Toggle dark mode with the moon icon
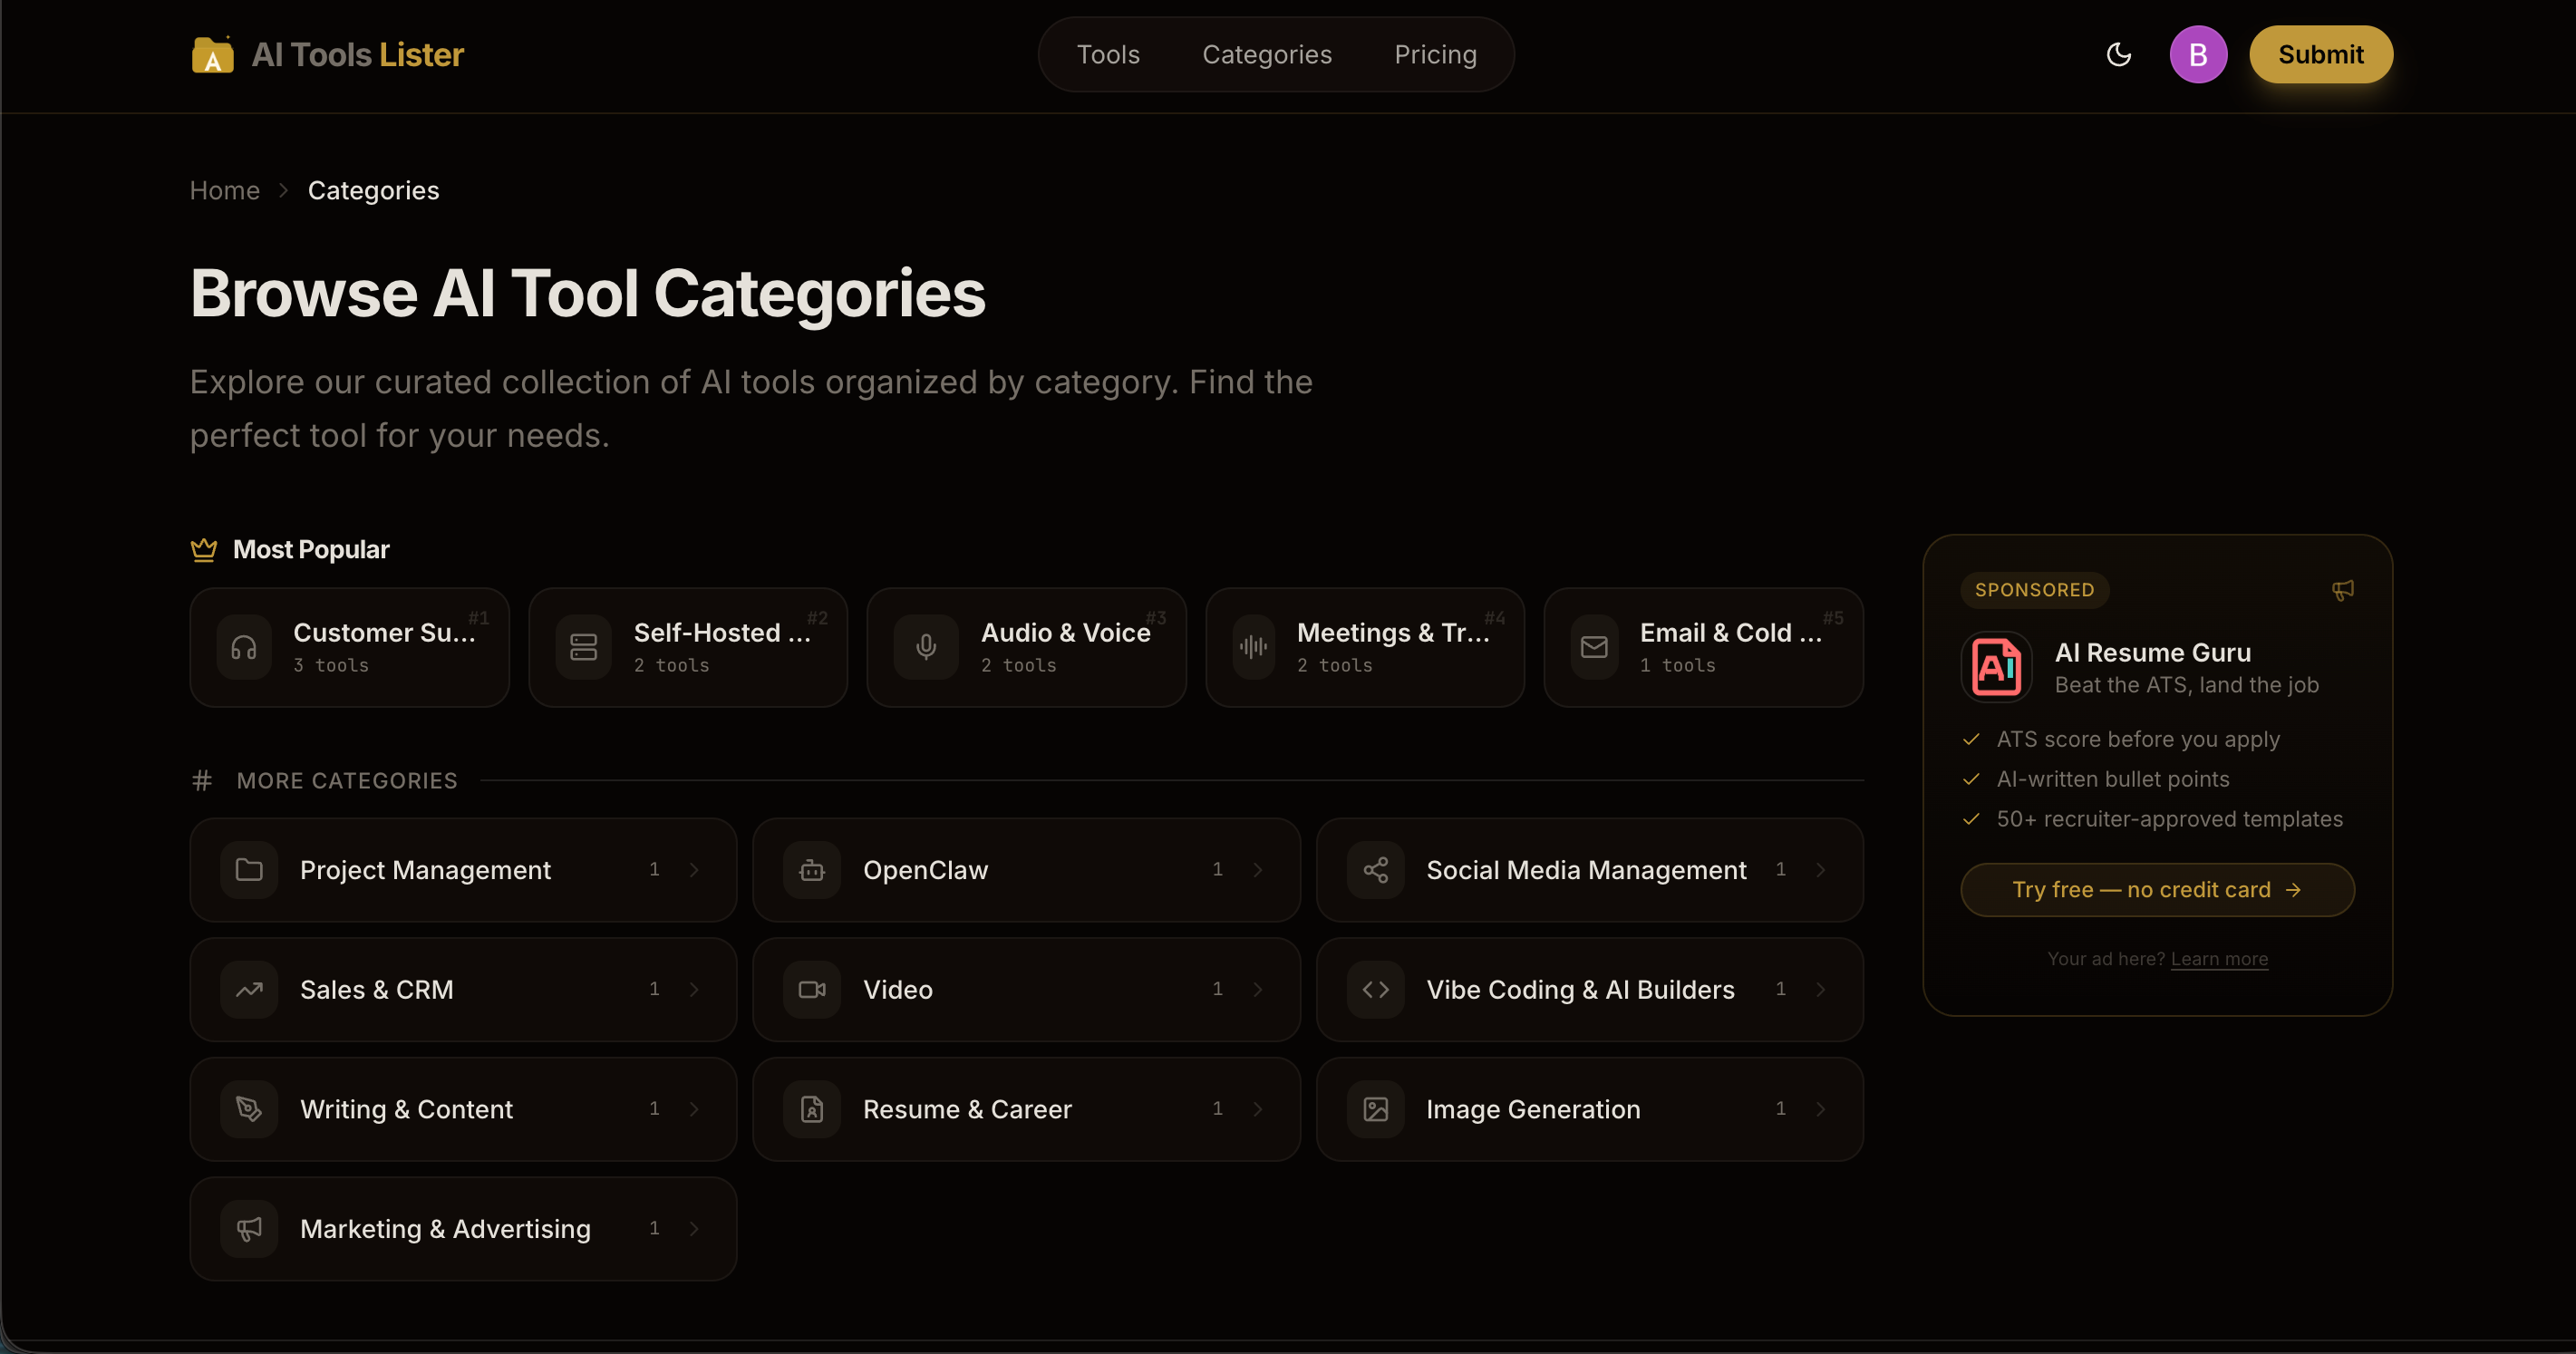The height and width of the screenshot is (1354, 2576). coord(2119,54)
